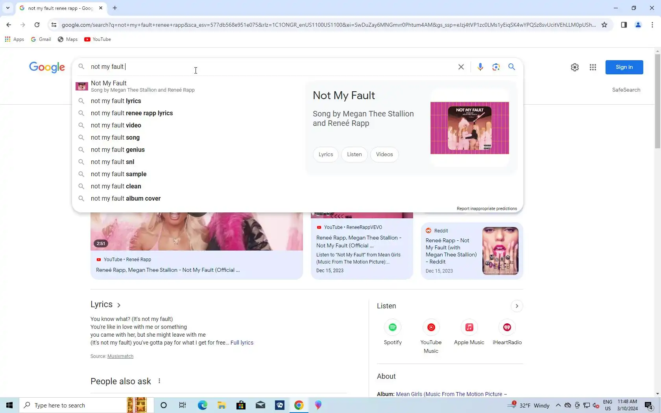Image resolution: width=661 pixels, height=413 pixels.
Task: Open the Mail app from taskbar
Action: click(x=260, y=405)
